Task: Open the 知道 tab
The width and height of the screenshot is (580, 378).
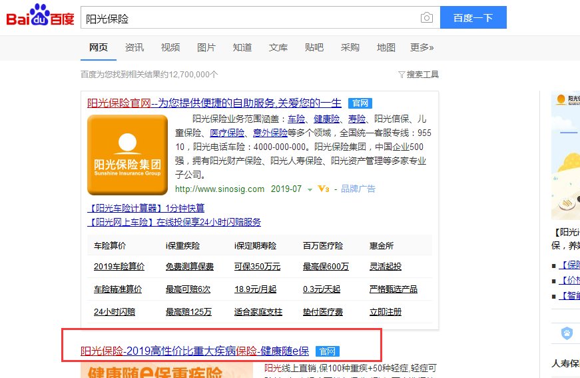Action: click(x=242, y=47)
